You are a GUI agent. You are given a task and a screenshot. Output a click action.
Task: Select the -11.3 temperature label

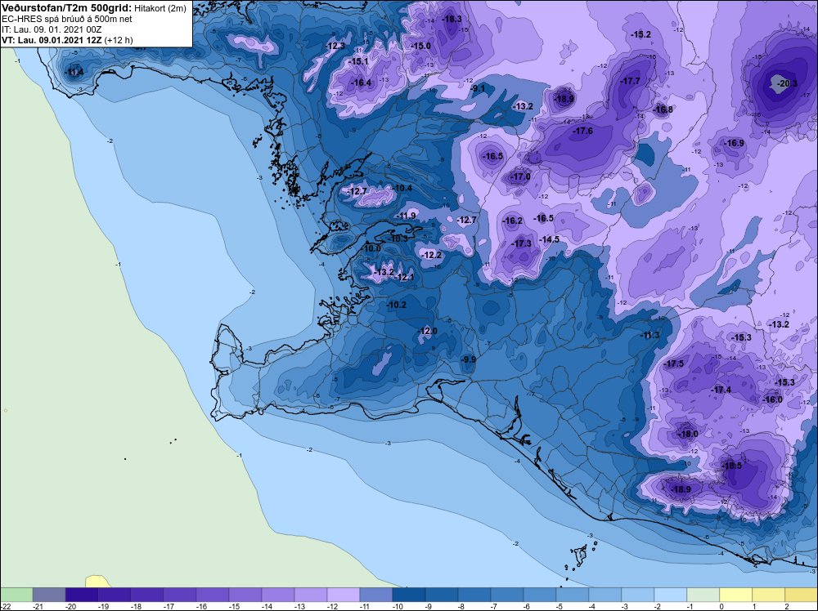(650, 336)
